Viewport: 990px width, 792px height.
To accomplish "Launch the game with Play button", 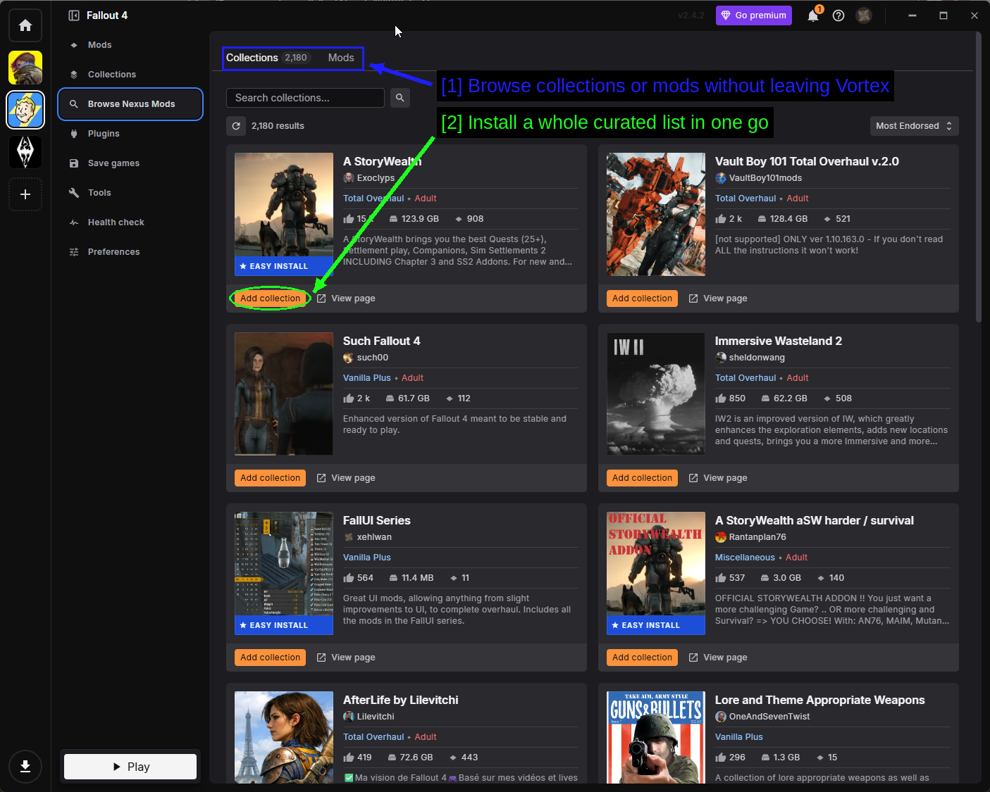I will point(130,767).
